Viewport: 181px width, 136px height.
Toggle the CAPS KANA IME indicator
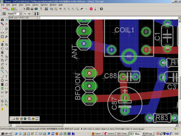[37, 118]
